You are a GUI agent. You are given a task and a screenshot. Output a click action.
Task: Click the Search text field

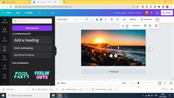coord(32,21)
